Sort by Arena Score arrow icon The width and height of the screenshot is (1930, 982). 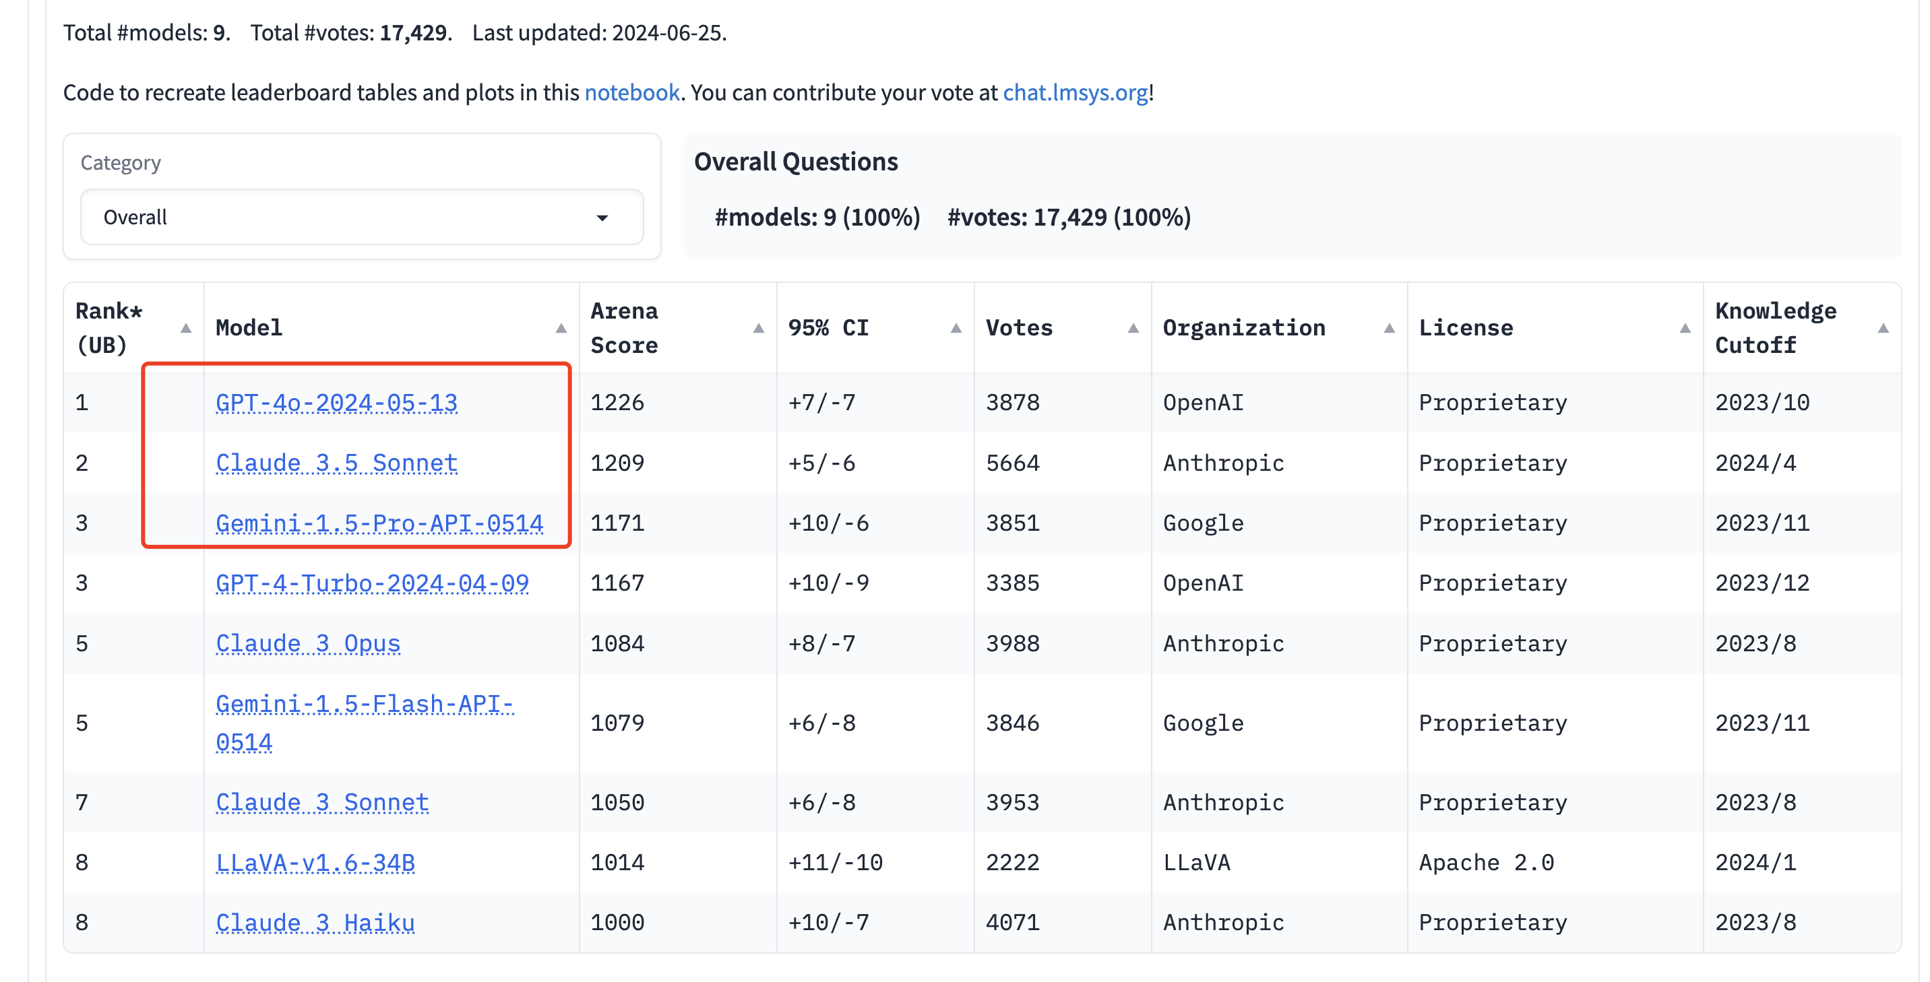click(758, 328)
